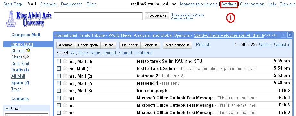The width and height of the screenshot is (296, 116).
Task: Tick the checkbox of first Outlook Test Message
Action: click(59, 98)
